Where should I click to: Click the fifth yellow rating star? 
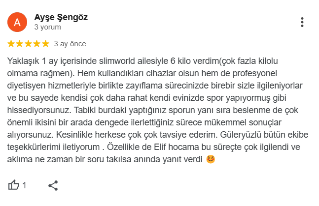(46, 44)
